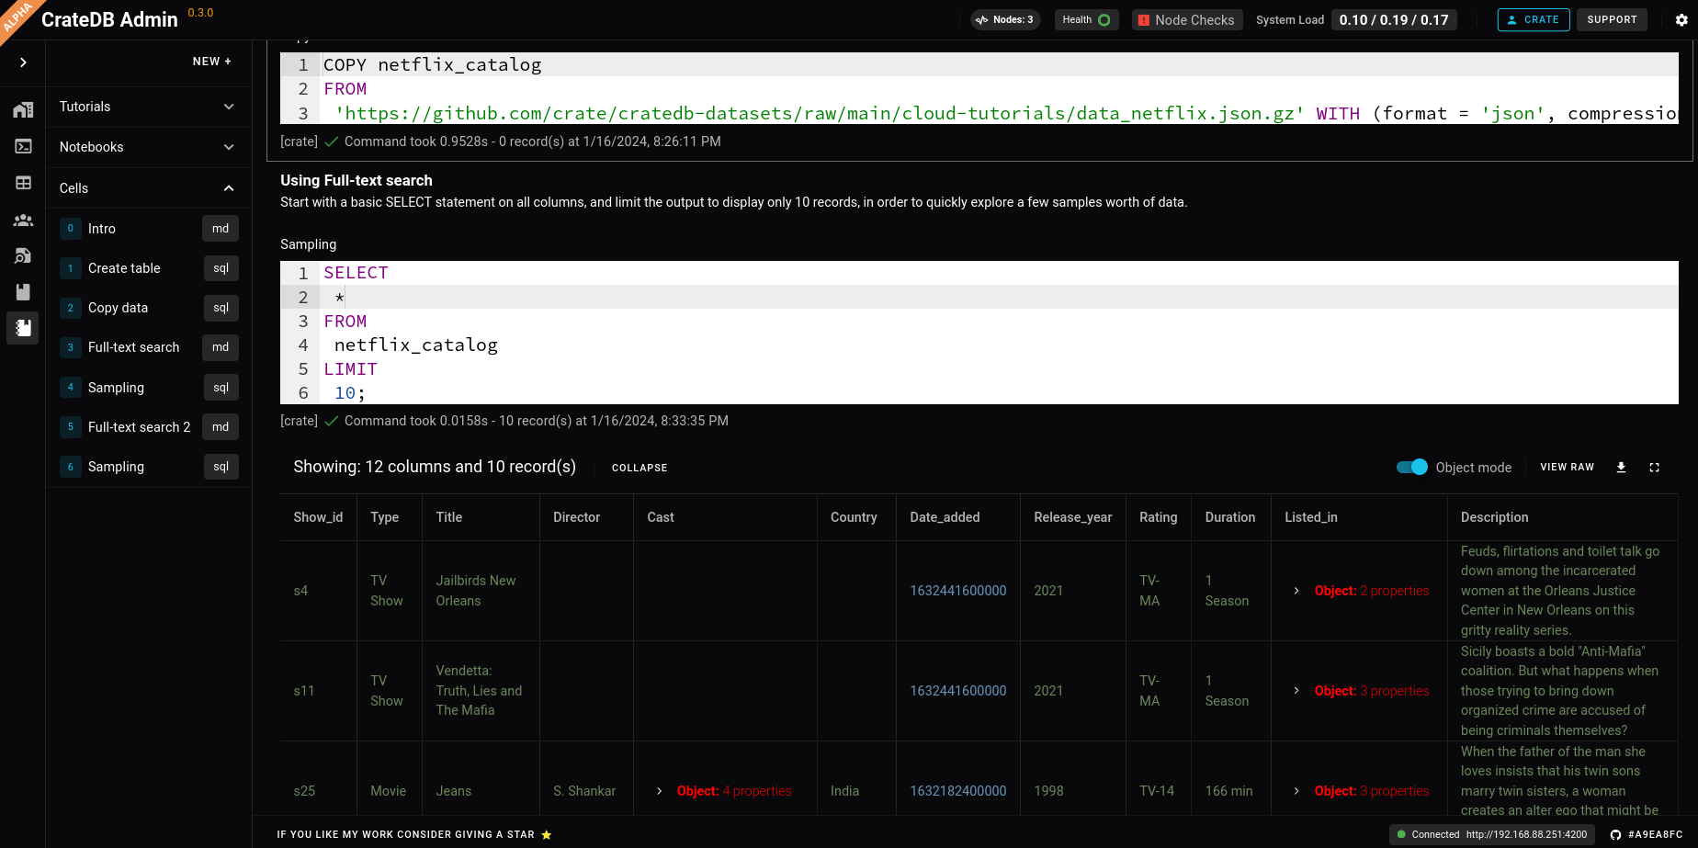Download the results with the download icon
Image resolution: width=1698 pixels, height=848 pixels.
[1621, 468]
